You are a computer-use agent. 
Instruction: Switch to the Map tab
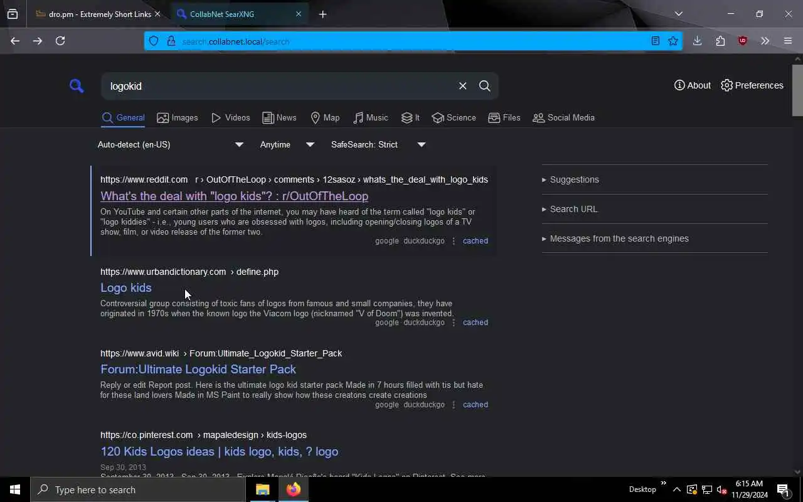(325, 118)
